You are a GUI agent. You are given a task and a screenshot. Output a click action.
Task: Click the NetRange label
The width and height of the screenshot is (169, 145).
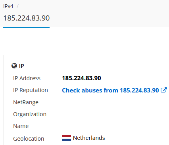tap(26, 102)
